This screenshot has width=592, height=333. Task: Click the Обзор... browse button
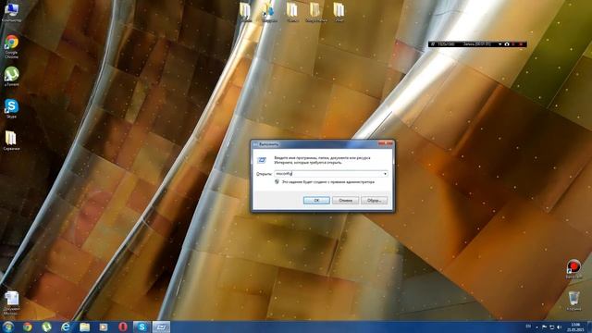point(374,200)
